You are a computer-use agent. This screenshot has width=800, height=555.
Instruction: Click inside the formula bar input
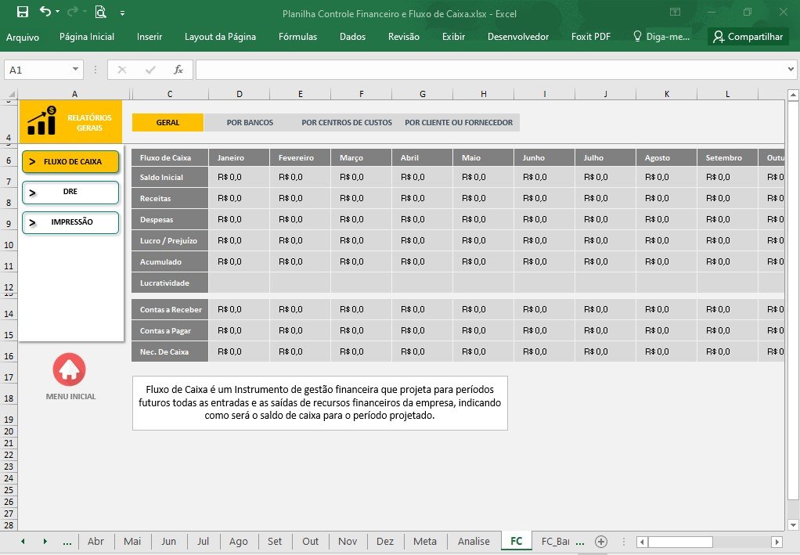[490, 70]
